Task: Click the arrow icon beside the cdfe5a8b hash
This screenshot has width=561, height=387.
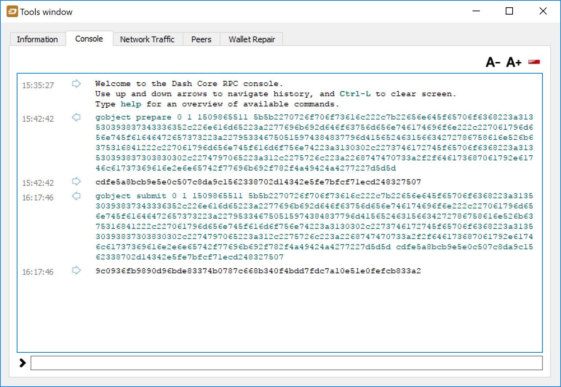Action: pyautogui.click(x=76, y=181)
